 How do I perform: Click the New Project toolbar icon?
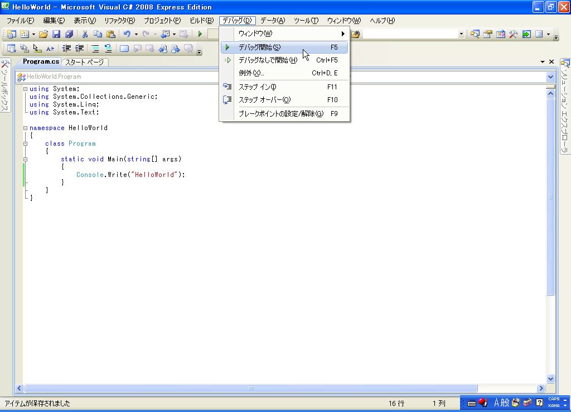tap(11, 34)
